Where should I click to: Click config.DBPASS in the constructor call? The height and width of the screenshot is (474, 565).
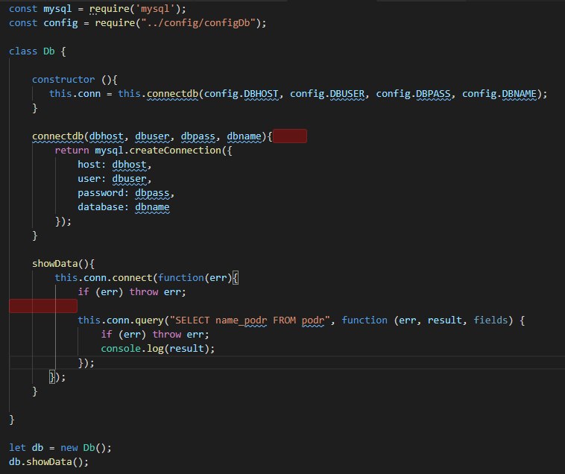point(413,94)
